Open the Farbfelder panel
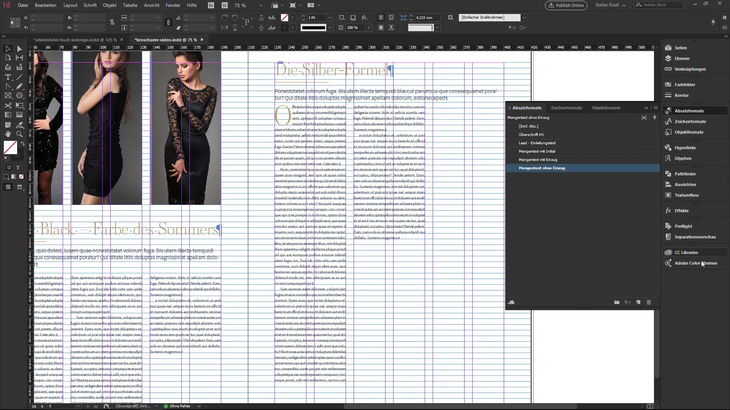730x410 pixels. coord(685,85)
